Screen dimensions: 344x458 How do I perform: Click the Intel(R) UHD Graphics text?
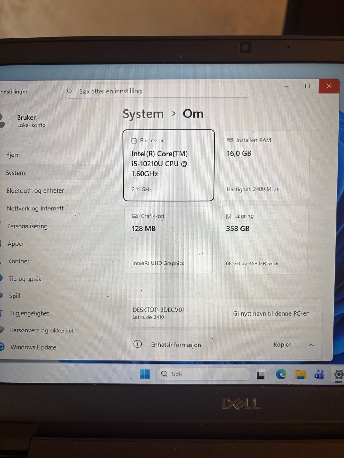point(158,263)
